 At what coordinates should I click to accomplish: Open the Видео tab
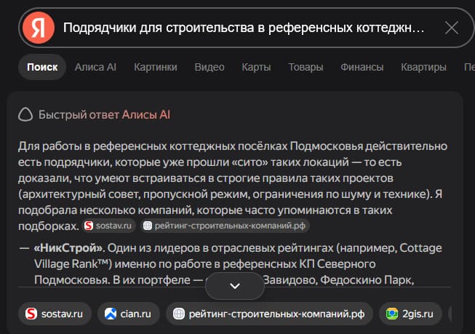point(209,67)
